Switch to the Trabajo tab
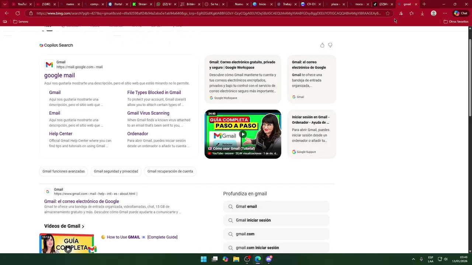Screen dimensions: 472x265 [x=286, y=4]
